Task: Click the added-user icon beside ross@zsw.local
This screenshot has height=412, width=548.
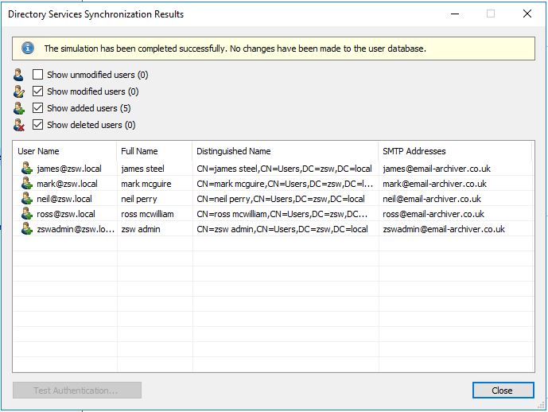Action: pyautogui.click(x=26, y=213)
